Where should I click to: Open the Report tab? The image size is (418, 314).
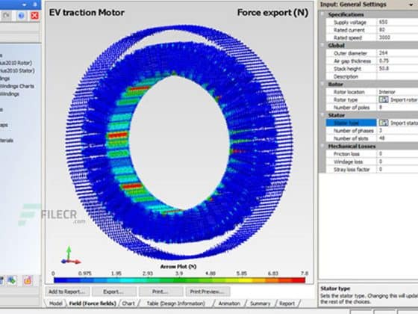pyautogui.click(x=287, y=304)
